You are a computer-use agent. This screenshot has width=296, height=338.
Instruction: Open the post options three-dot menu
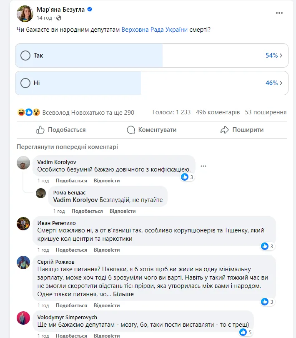pos(279,13)
